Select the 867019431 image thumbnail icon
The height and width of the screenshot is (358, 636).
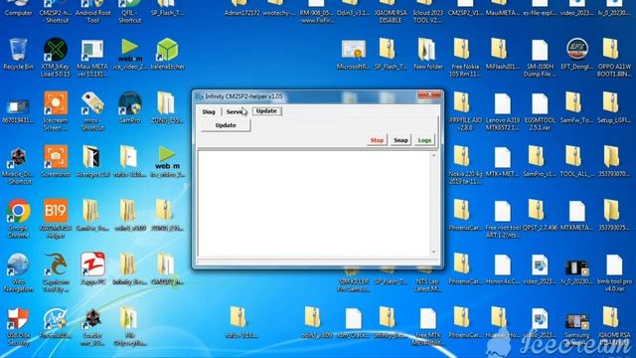(x=18, y=111)
